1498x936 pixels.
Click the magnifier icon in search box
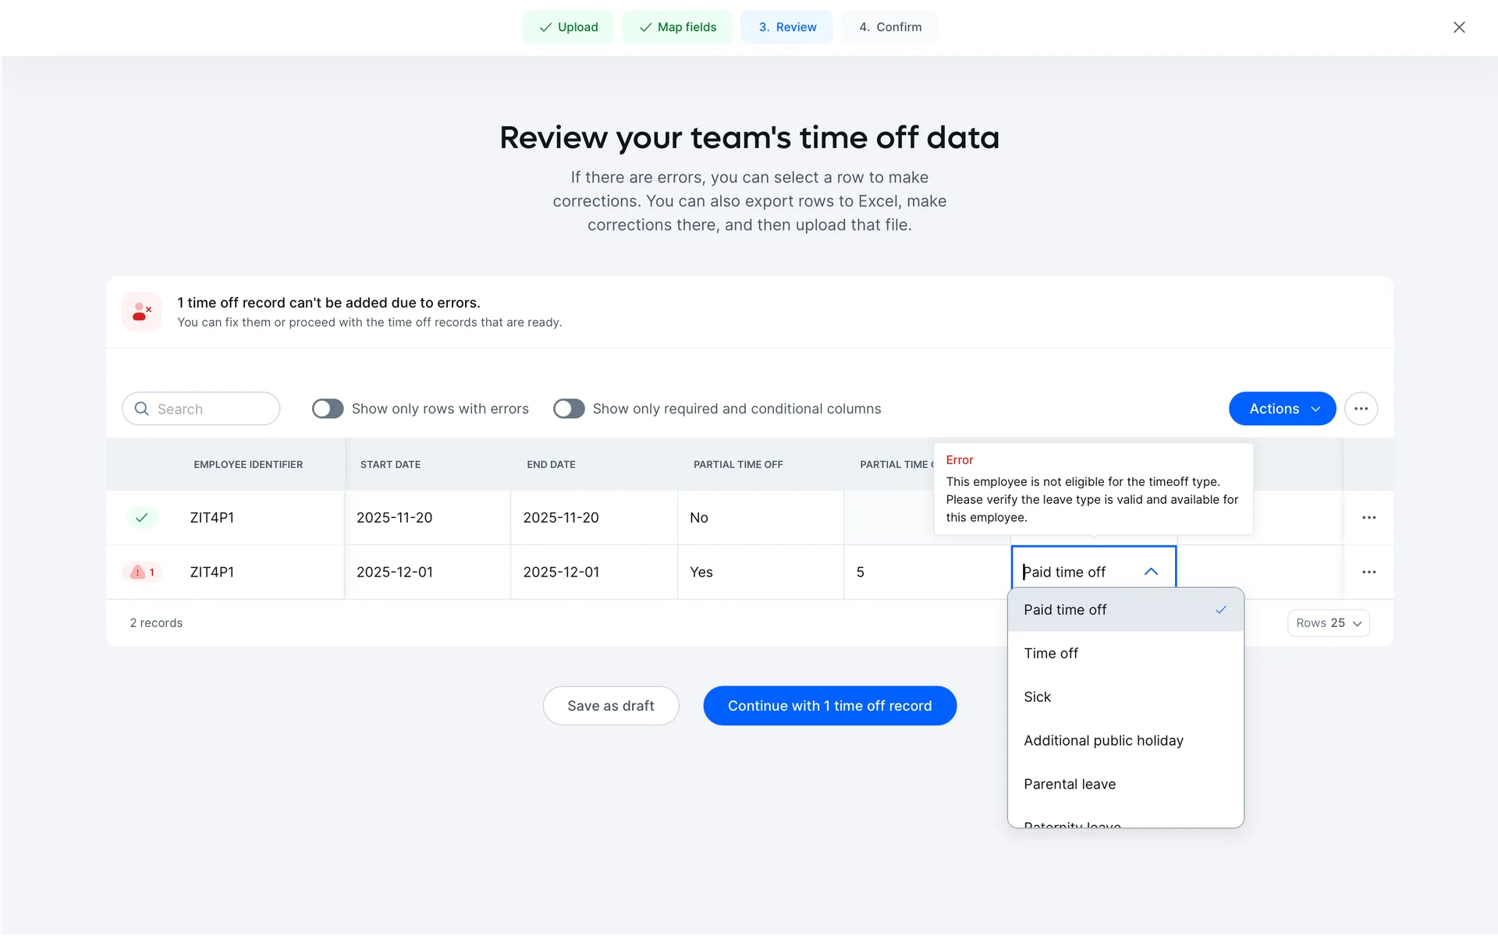tap(142, 409)
